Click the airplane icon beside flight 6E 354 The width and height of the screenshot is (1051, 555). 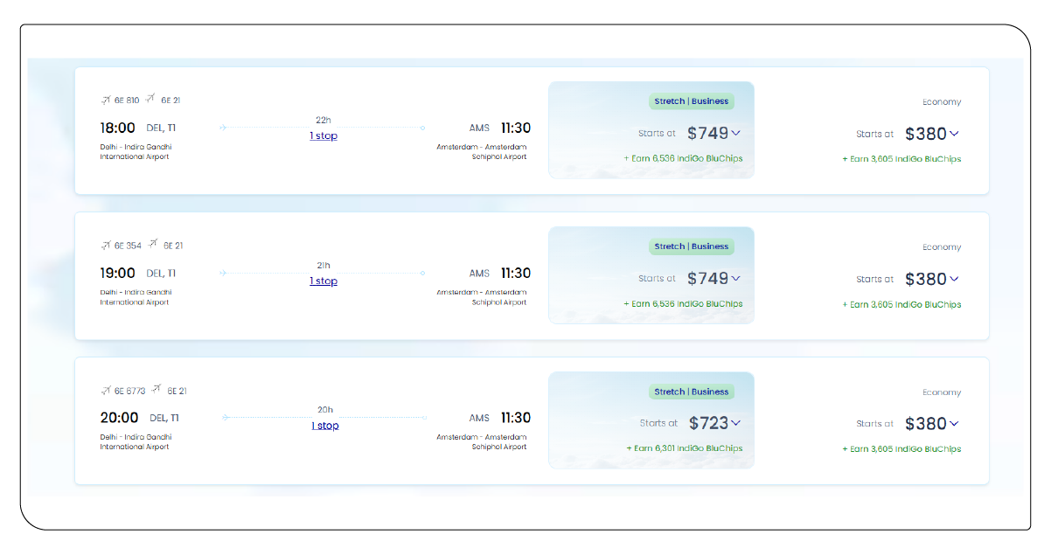(x=105, y=245)
